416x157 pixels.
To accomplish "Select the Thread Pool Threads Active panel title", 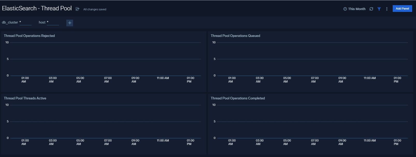I will click(25, 98).
